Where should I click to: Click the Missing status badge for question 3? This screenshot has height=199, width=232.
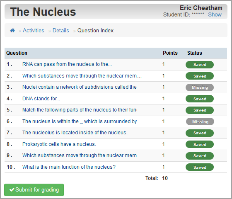click(200, 87)
